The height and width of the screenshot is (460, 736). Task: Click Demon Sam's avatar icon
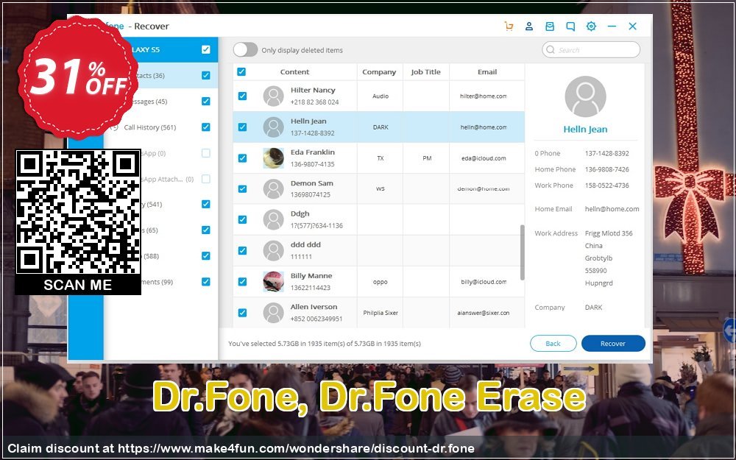[273, 188]
